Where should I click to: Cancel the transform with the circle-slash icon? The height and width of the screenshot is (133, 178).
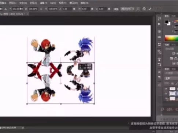144,9
